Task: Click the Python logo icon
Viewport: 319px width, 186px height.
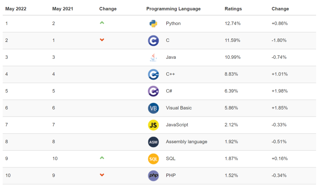Action: 153,24
